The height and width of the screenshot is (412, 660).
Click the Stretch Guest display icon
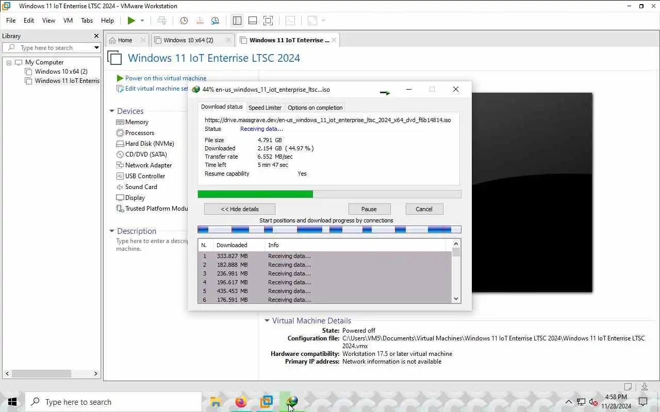tap(312, 21)
